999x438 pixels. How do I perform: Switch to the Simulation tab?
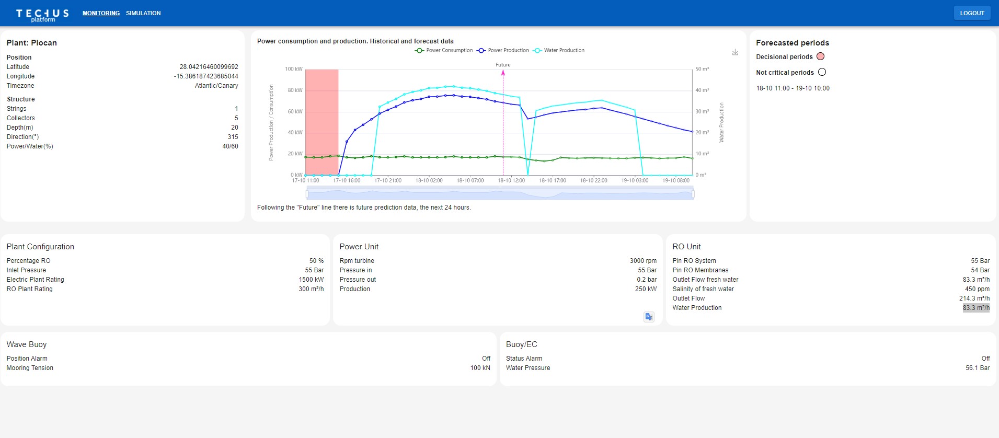143,13
